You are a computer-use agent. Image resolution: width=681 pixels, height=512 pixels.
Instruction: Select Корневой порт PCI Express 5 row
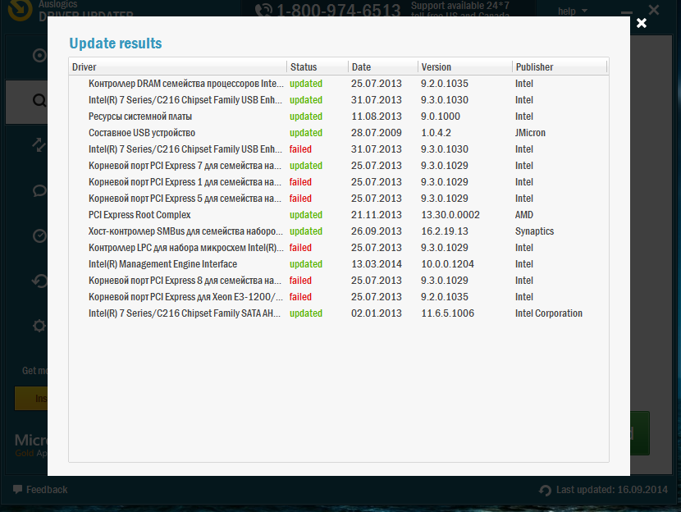(x=339, y=199)
